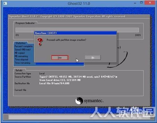Screen dimensions: 157x123
Task: Click the Ghost32 11.0 window title
Action: 79,3
